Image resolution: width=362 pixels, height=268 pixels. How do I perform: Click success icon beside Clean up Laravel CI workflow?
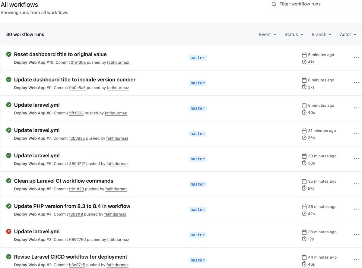click(9, 181)
